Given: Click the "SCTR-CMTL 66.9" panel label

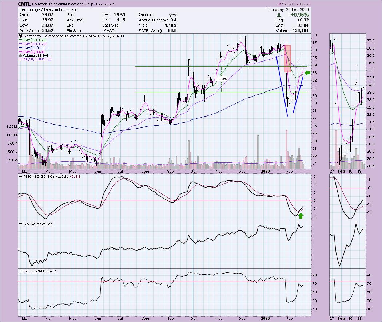Looking at the screenshot, I should pyautogui.click(x=40, y=271).
